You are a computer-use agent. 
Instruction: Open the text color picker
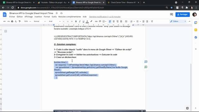pyautogui.click(x=87, y=21)
